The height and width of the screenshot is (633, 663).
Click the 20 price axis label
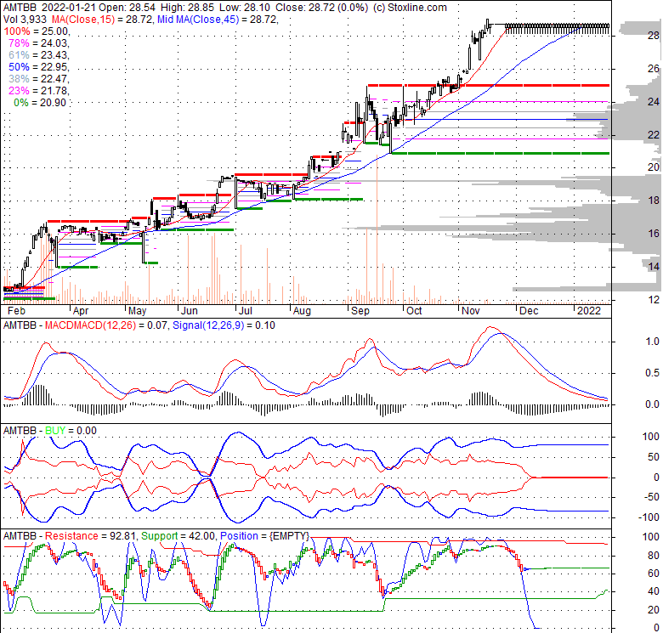click(654, 167)
